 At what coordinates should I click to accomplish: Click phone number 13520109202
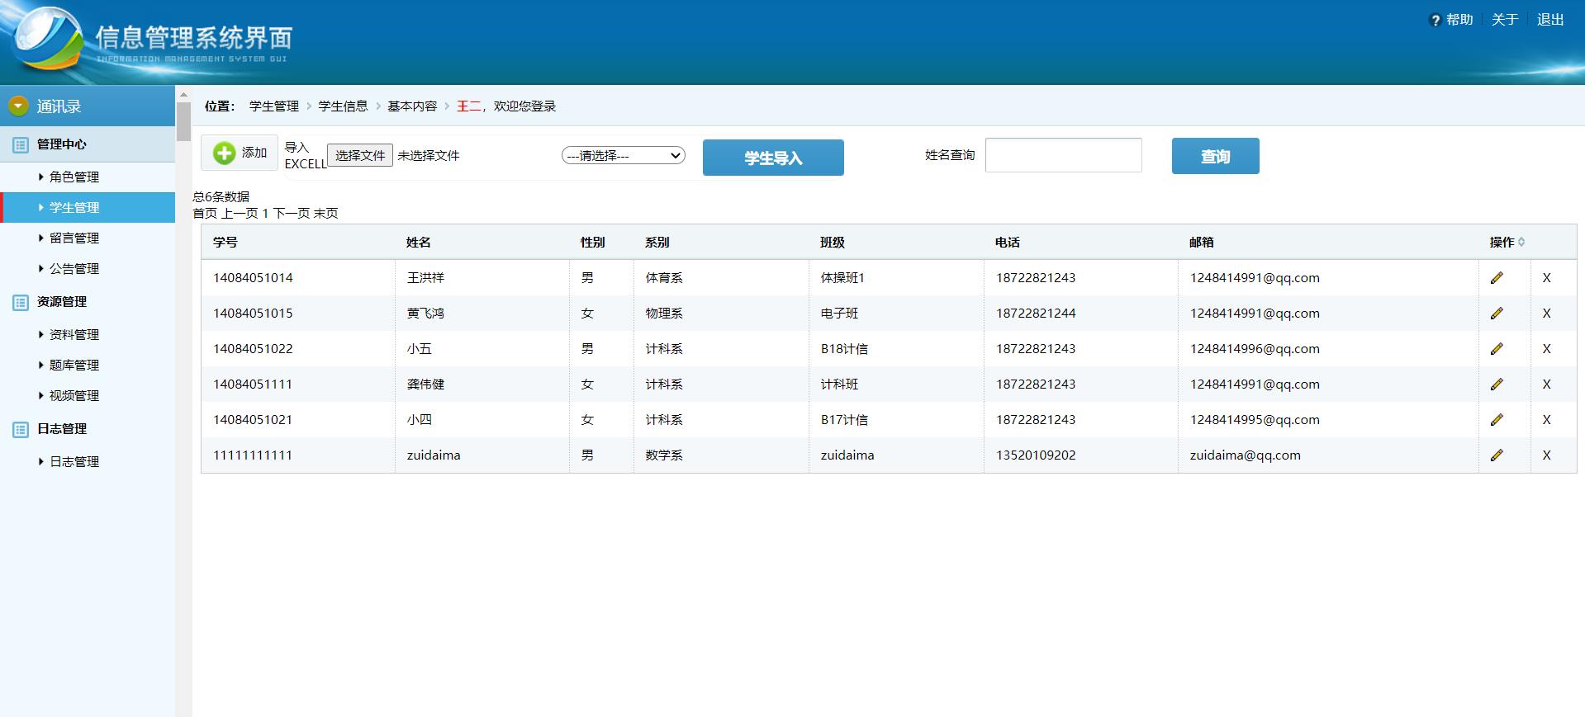coord(1036,455)
